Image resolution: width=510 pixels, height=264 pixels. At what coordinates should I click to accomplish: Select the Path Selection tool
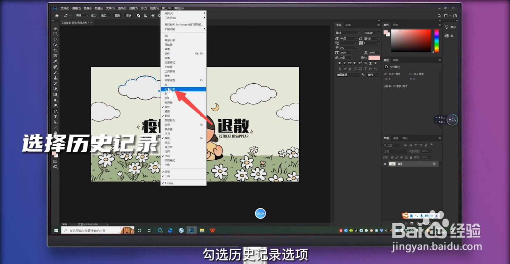point(55,122)
